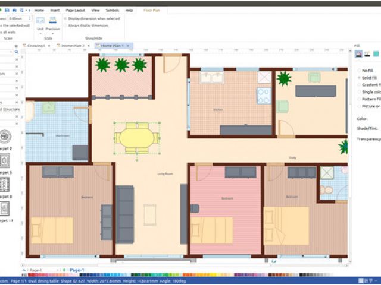Enable Always display dimension option

point(64,26)
